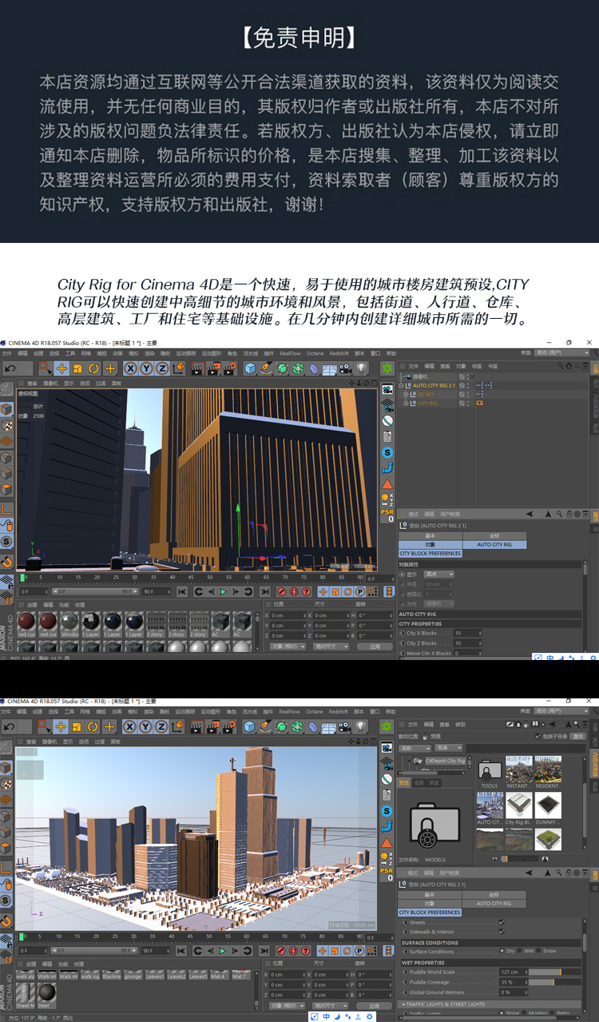Toggle visibility dots of the 摄像机 object
599x1022 pixels.
pyautogui.click(x=468, y=376)
